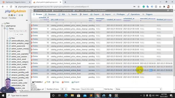
Task: Click Recent in navigation panel
Action: pyautogui.click(x=5, y=18)
